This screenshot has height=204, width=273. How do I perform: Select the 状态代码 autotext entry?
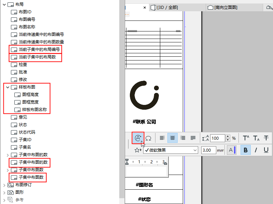point(27,132)
